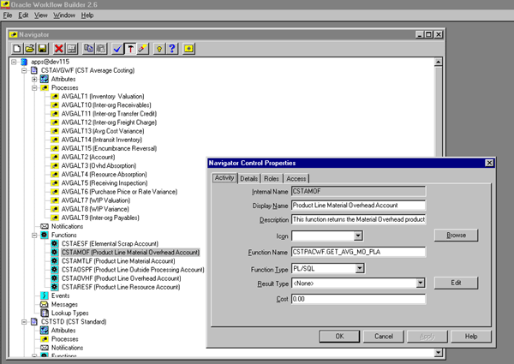Click the Navigator scroll down arrow
Screen dimensions: 514x364
(x=439, y=353)
